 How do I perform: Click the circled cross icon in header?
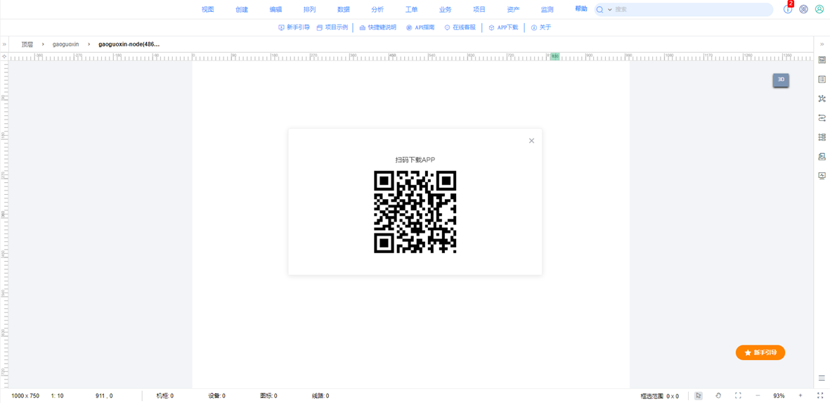pyautogui.click(x=803, y=10)
